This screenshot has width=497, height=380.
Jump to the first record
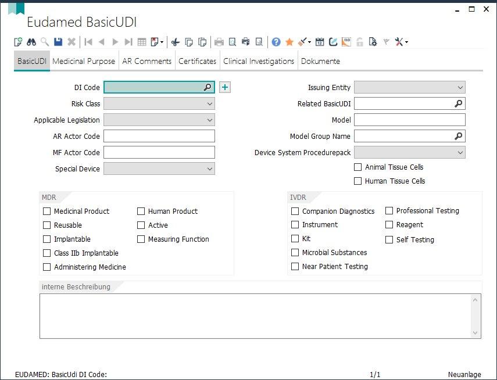(x=88, y=42)
